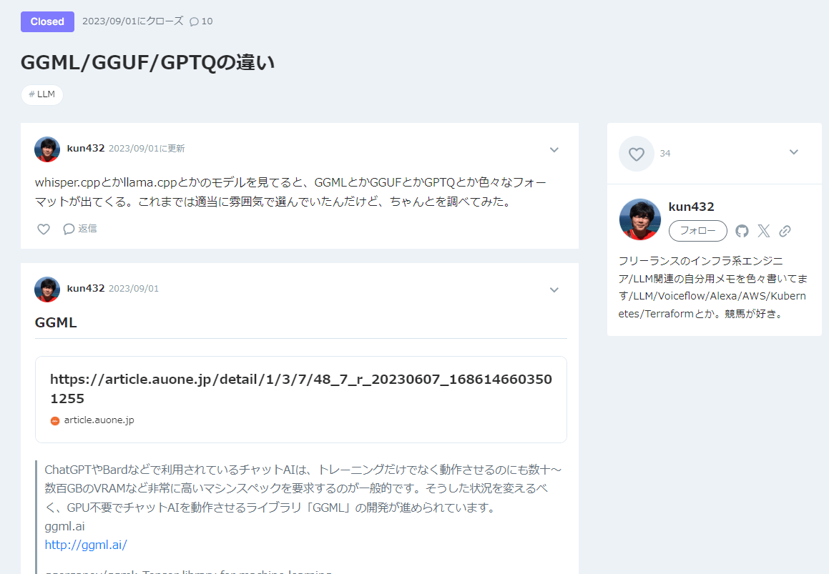Click the 2023/09/01 date of GGML comment
This screenshot has width=829, height=574.
[x=134, y=289]
